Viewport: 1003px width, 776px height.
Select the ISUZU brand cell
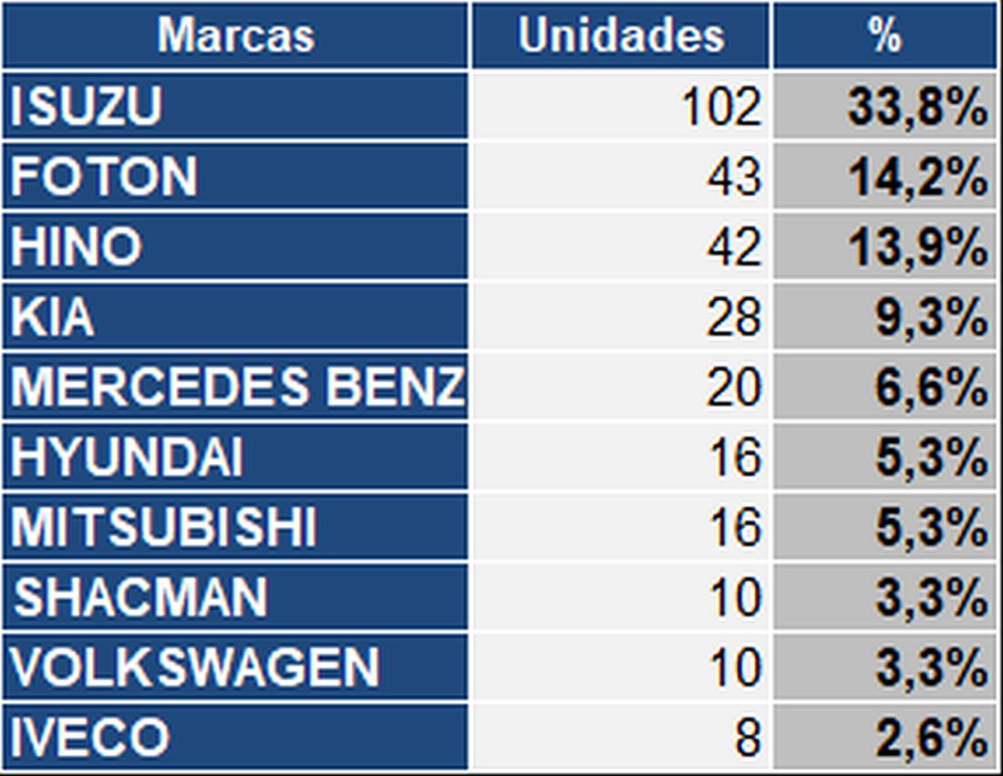pyautogui.click(x=235, y=107)
